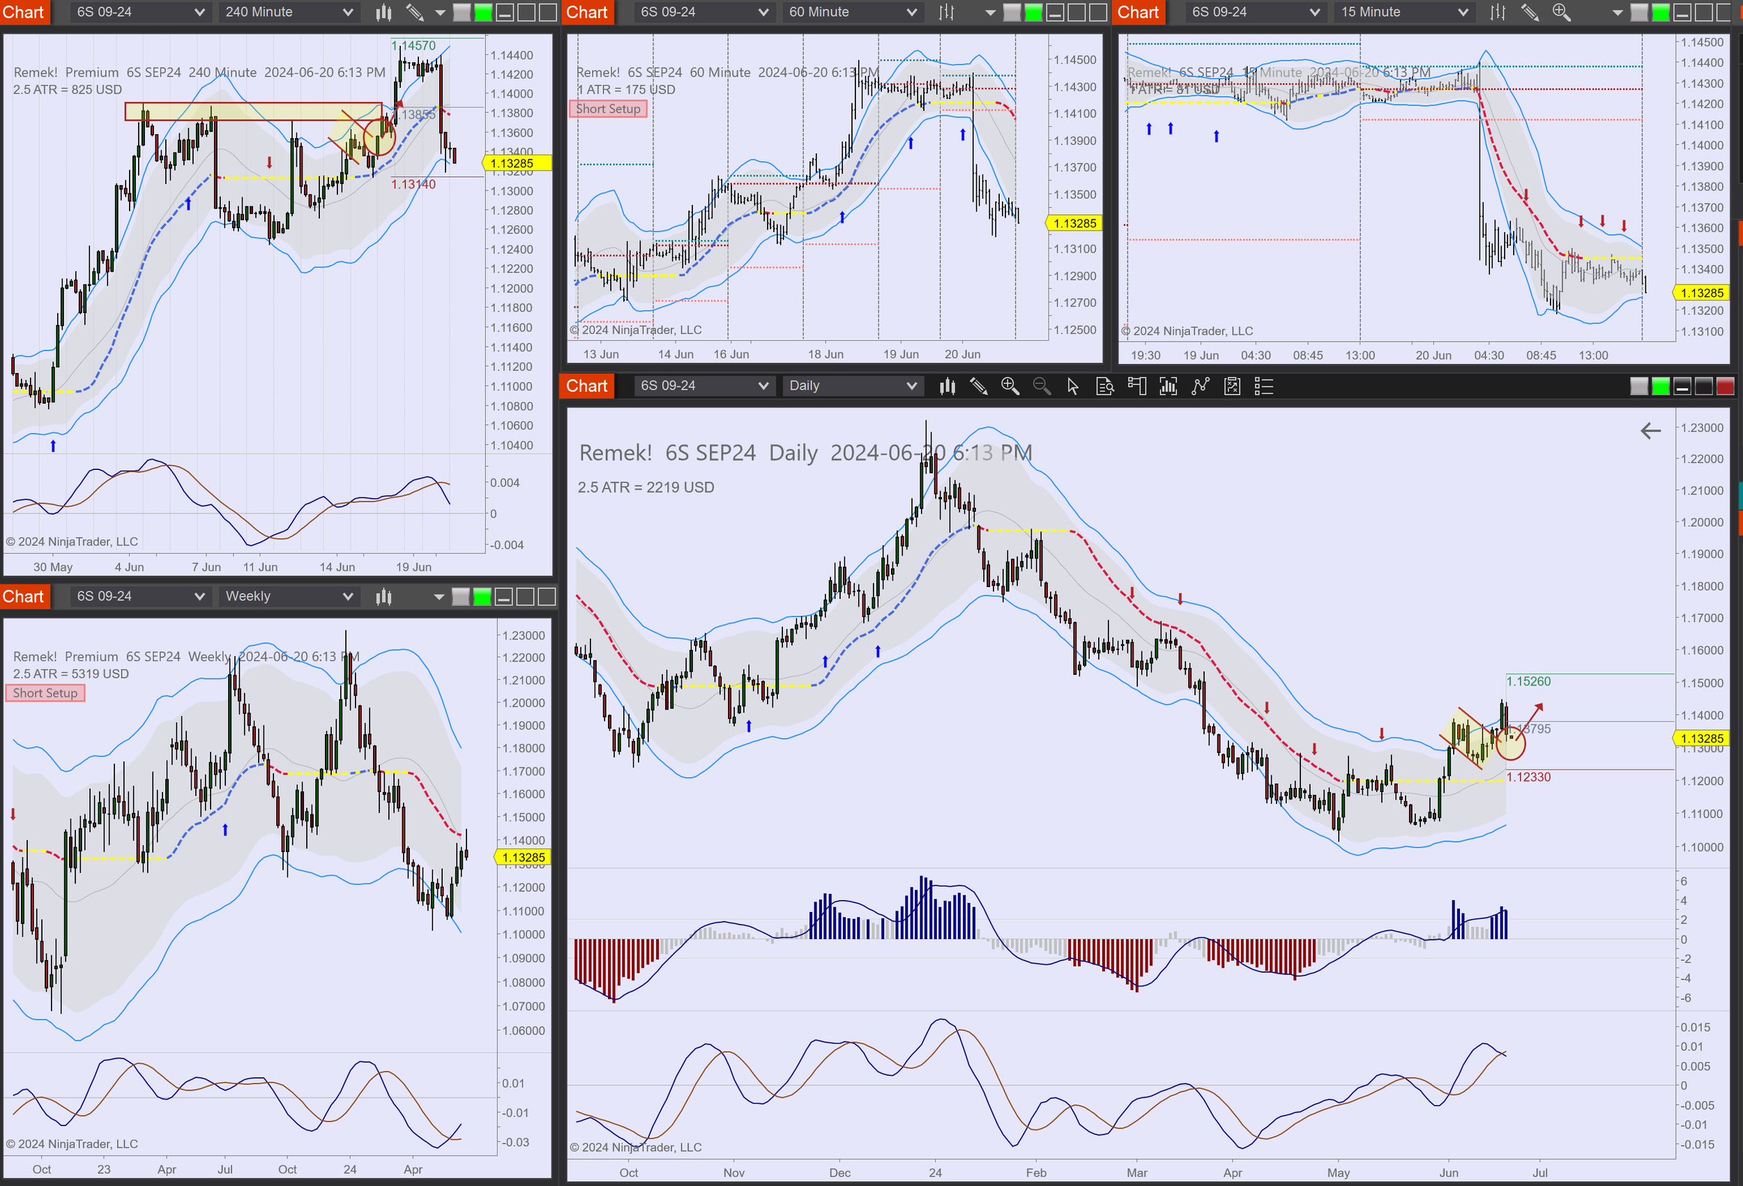Click the Chart tab on the 15 Minute panel
1743x1186 pixels.
[x=1138, y=12]
